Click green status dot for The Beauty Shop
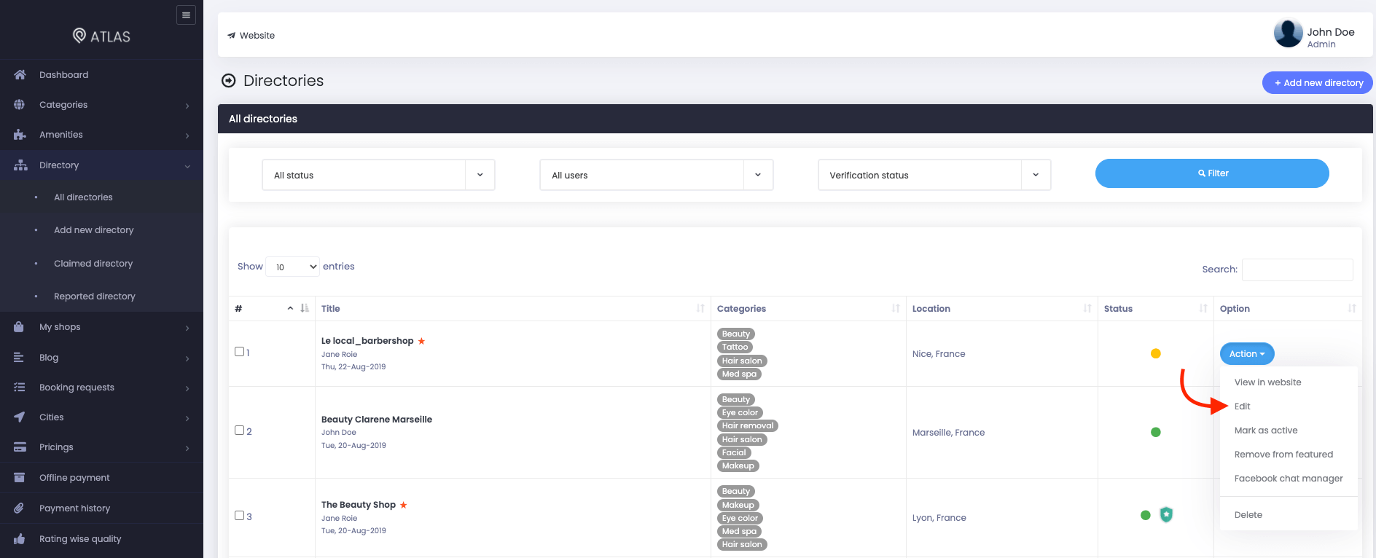 pos(1146,515)
